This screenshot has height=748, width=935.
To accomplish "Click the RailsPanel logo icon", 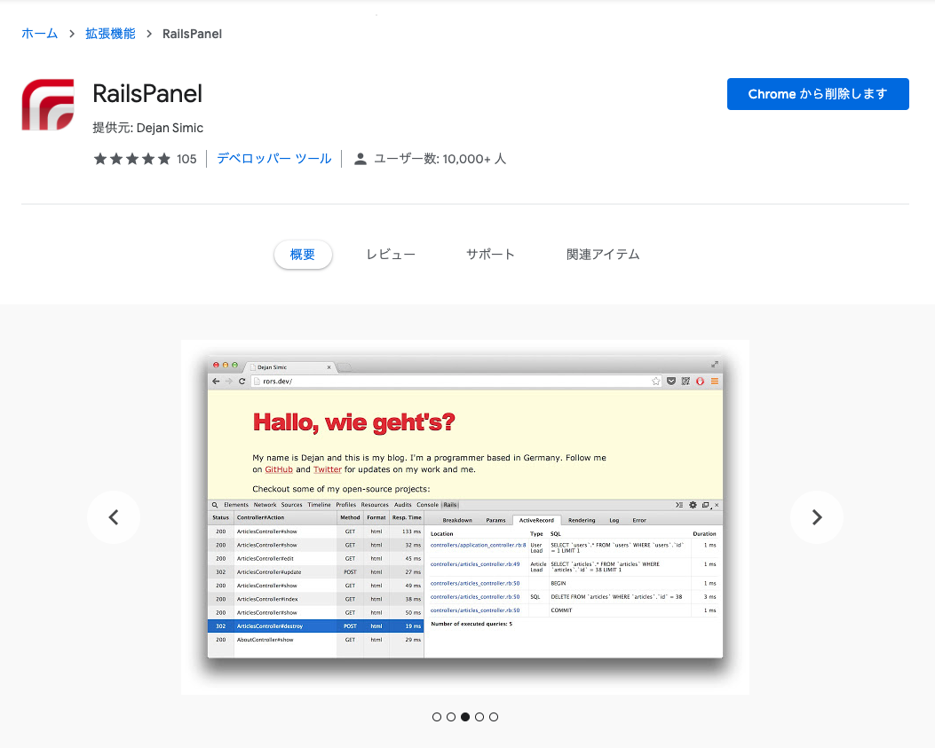I will coord(47,104).
